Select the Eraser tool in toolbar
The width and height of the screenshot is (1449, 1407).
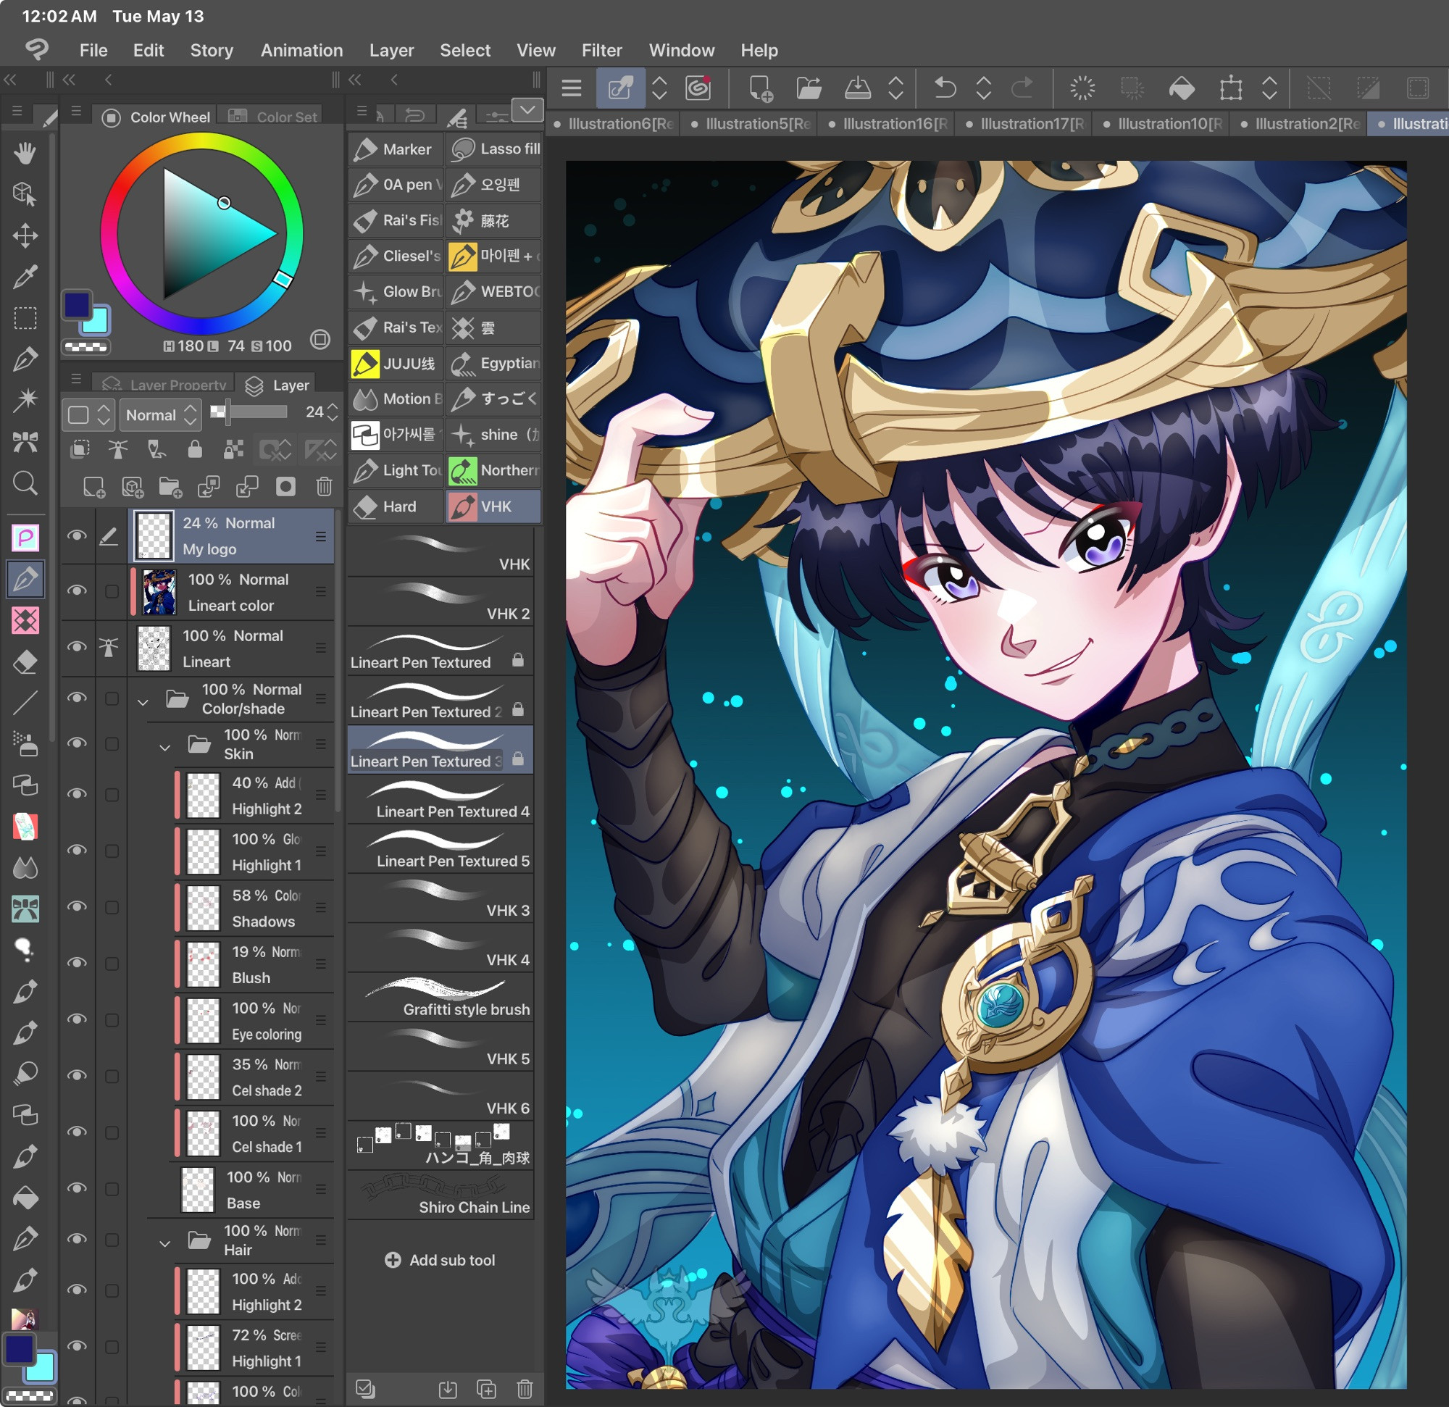click(25, 661)
